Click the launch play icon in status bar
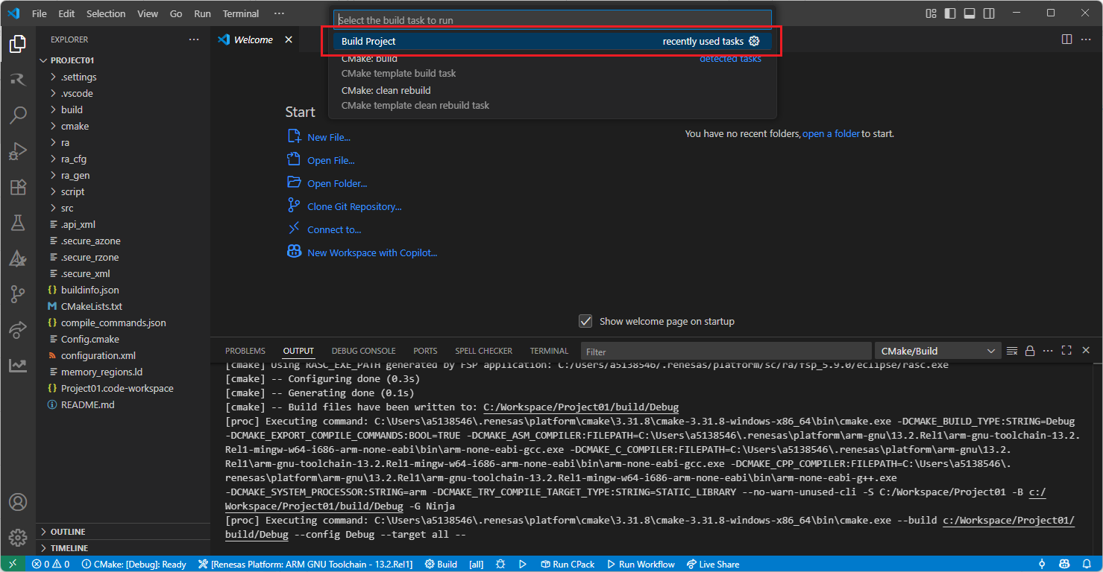The height and width of the screenshot is (572, 1103). click(523, 564)
